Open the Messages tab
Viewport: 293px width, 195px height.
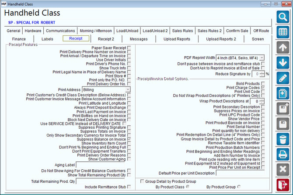click(x=139, y=39)
